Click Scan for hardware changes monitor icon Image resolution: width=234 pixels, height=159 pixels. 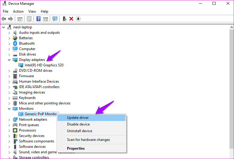[x=55, y=19]
